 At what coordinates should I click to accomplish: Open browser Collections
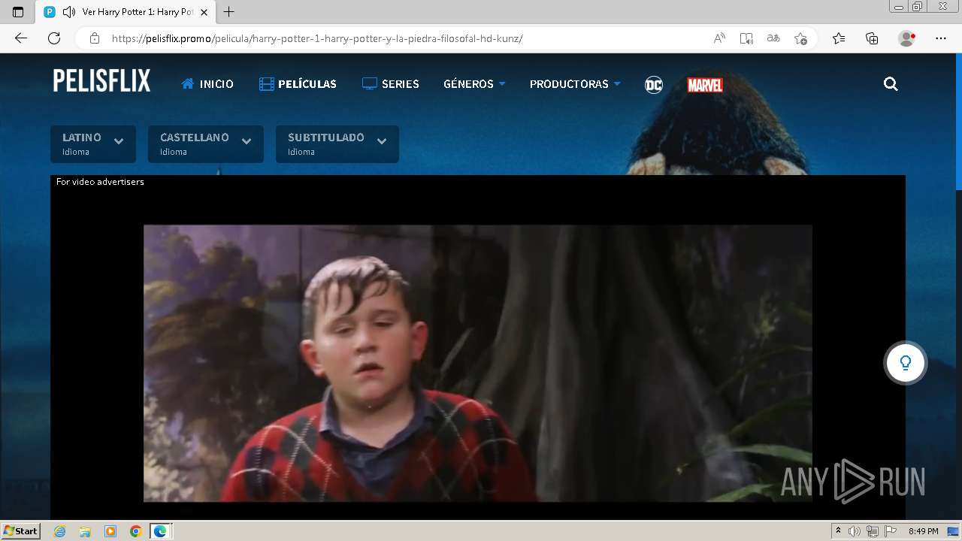(x=872, y=38)
